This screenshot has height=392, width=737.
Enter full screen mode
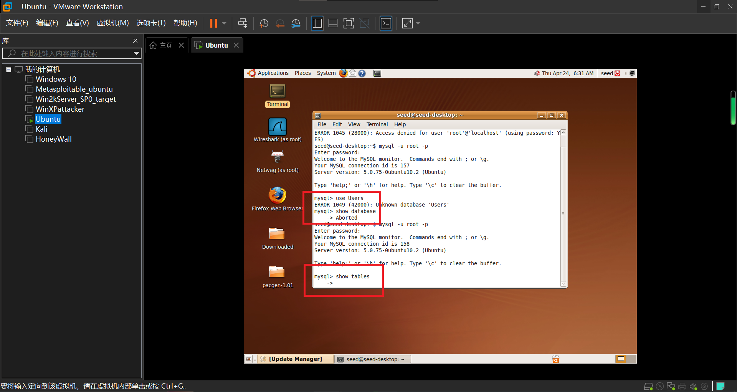[349, 23]
